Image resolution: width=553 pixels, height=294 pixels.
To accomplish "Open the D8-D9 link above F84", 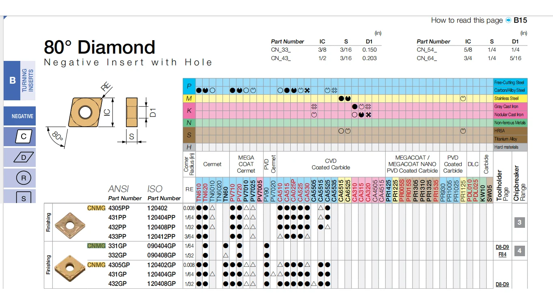I will tap(502, 247).
